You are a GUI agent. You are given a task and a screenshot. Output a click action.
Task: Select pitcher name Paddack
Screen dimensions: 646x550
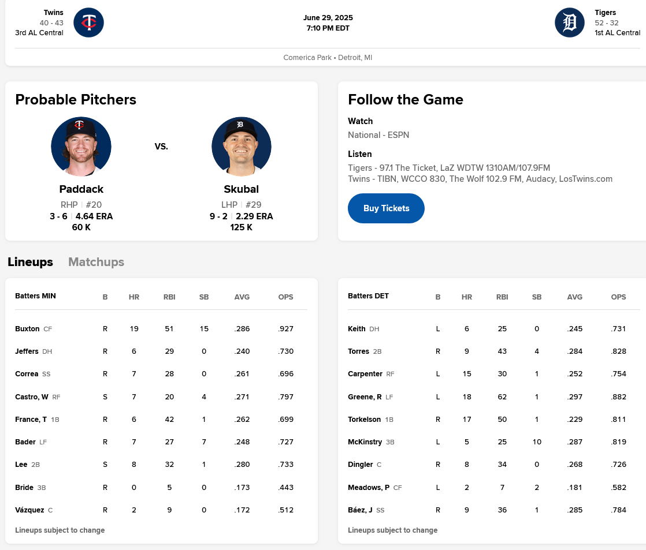tap(81, 189)
